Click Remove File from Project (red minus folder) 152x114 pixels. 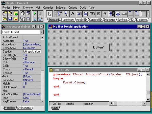tap(16, 19)
